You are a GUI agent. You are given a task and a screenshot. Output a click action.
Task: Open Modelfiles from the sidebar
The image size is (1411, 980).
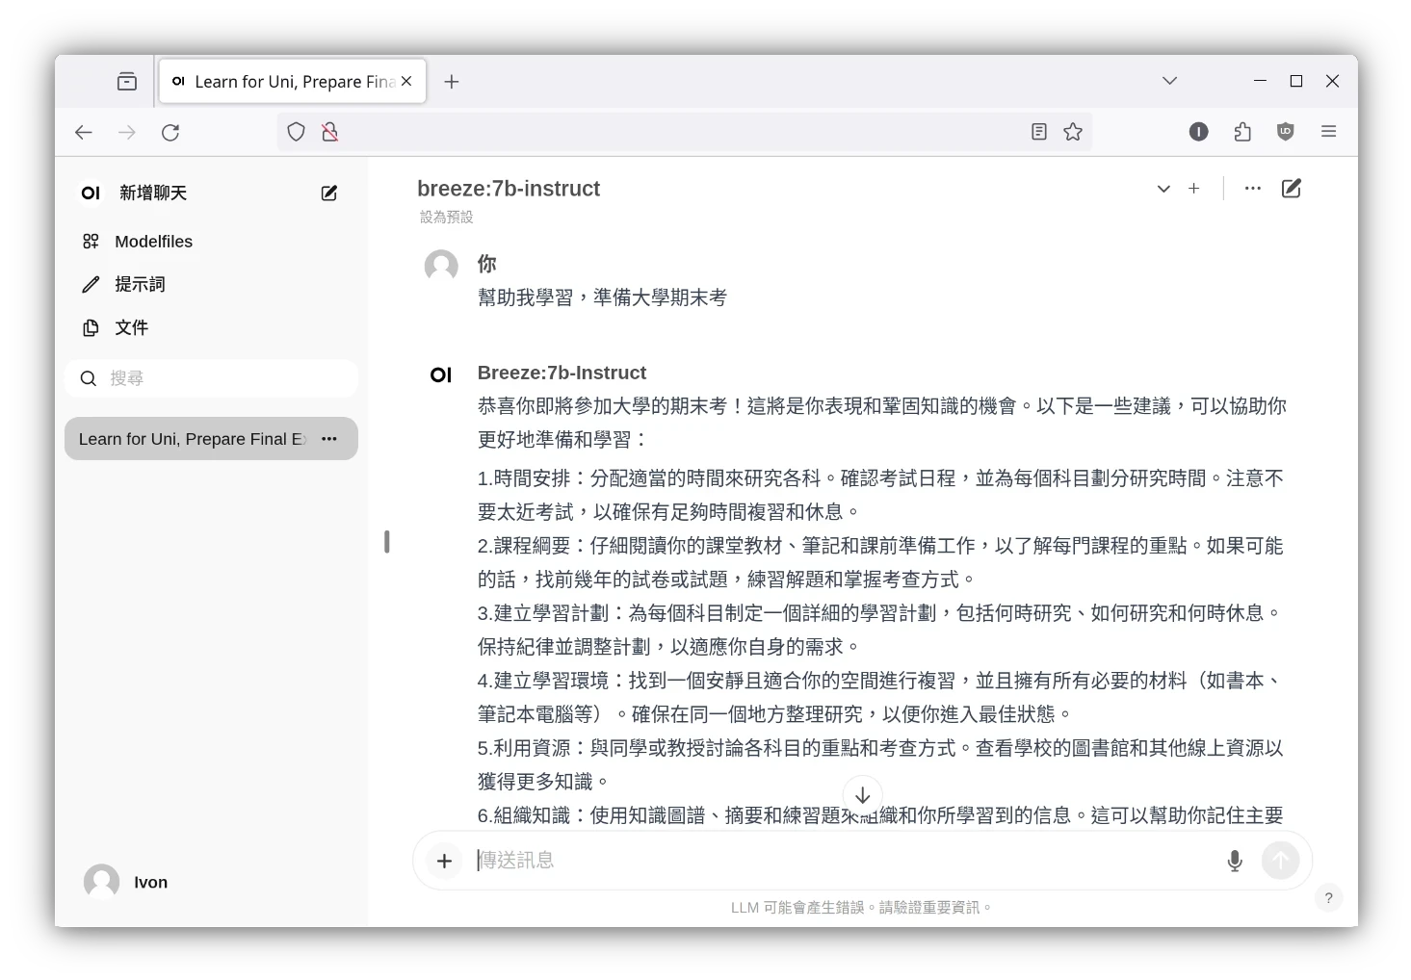coord(153,242)
